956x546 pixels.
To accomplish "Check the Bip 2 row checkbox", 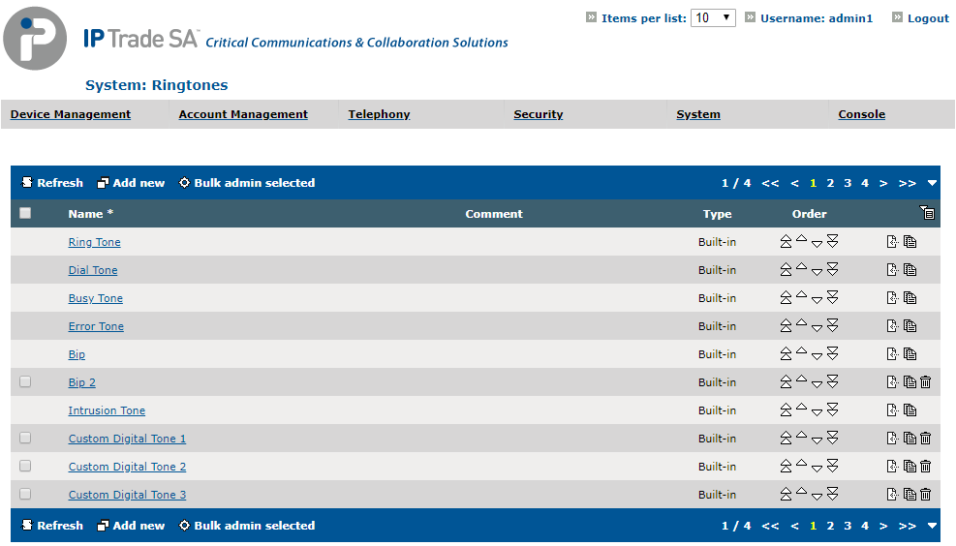I will click(25, 381).
